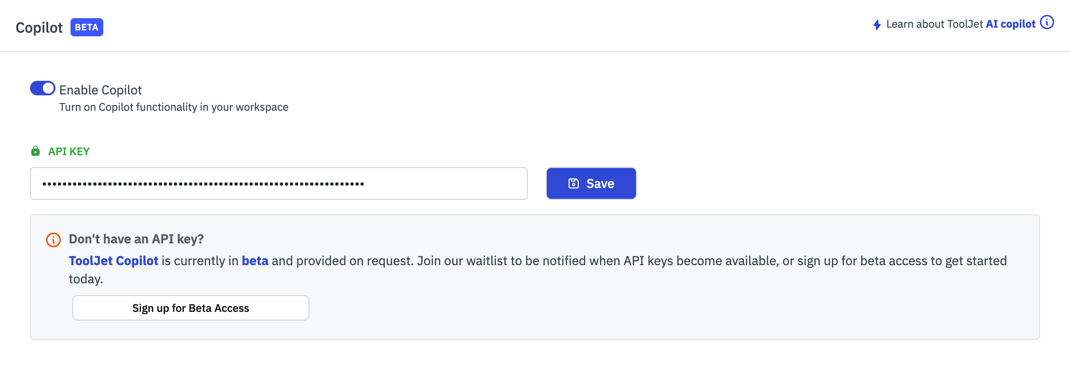Open the ToolJet Copilot link
The height and width of the screenshot is (375, 1070).
(113, 261)
